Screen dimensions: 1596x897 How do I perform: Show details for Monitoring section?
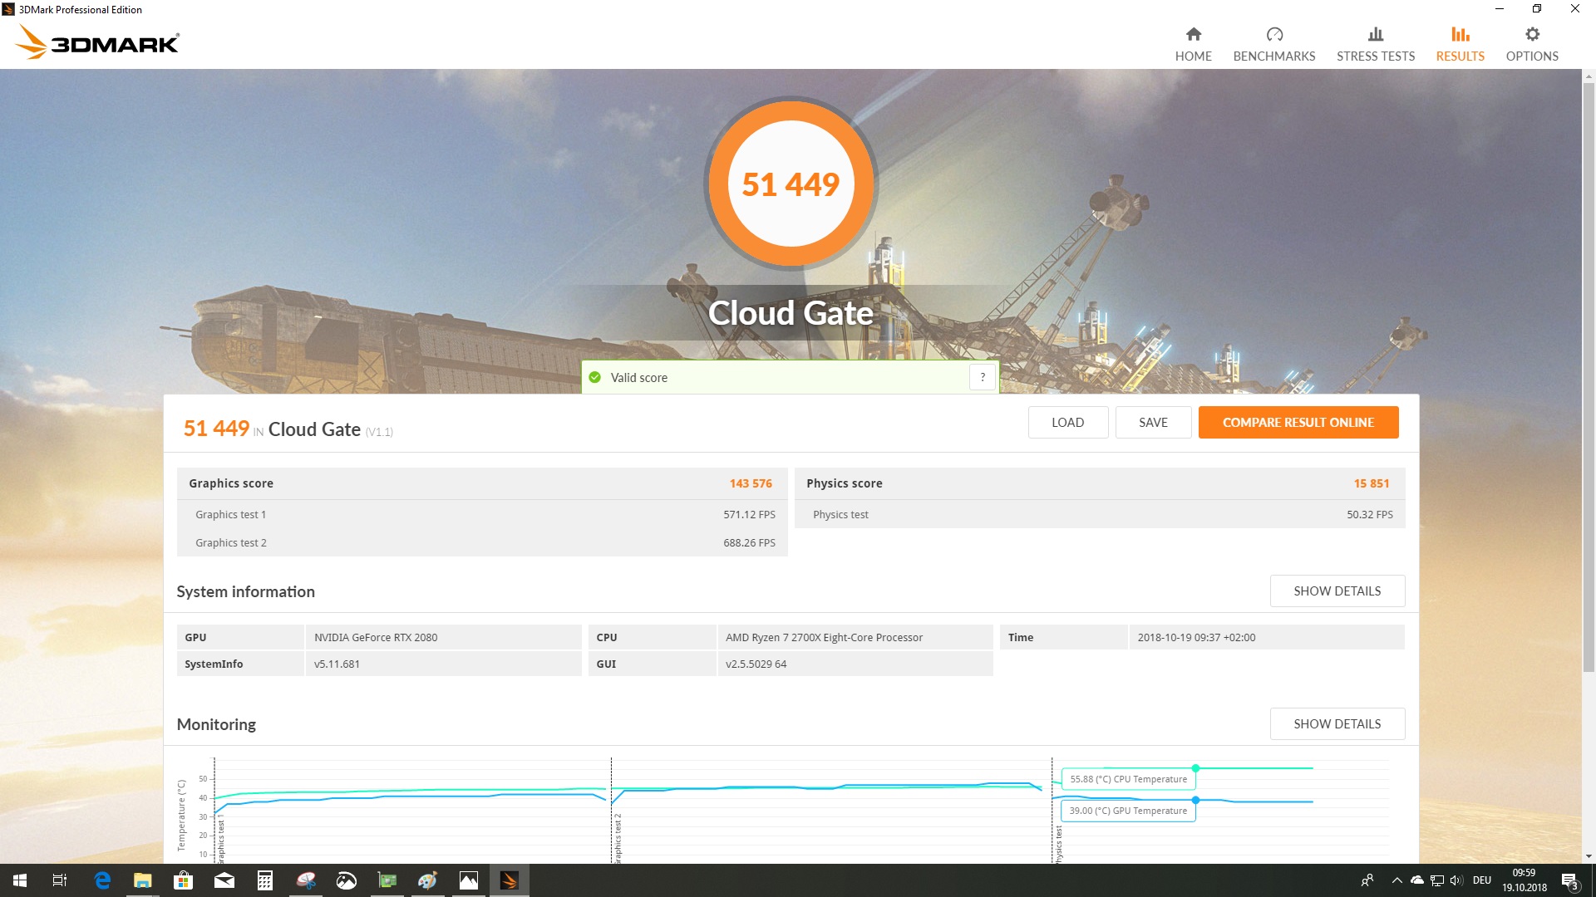click(1337, 723)
